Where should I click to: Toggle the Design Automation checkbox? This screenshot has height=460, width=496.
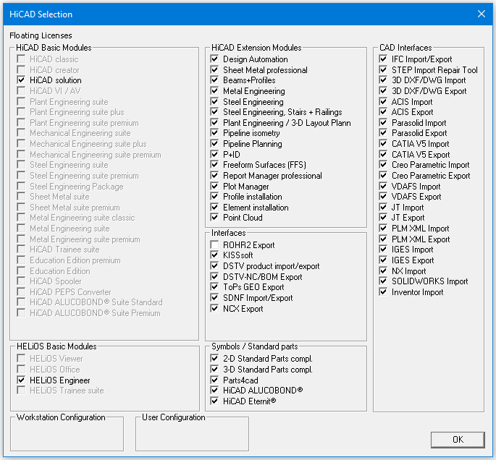(x=214, y=59)
